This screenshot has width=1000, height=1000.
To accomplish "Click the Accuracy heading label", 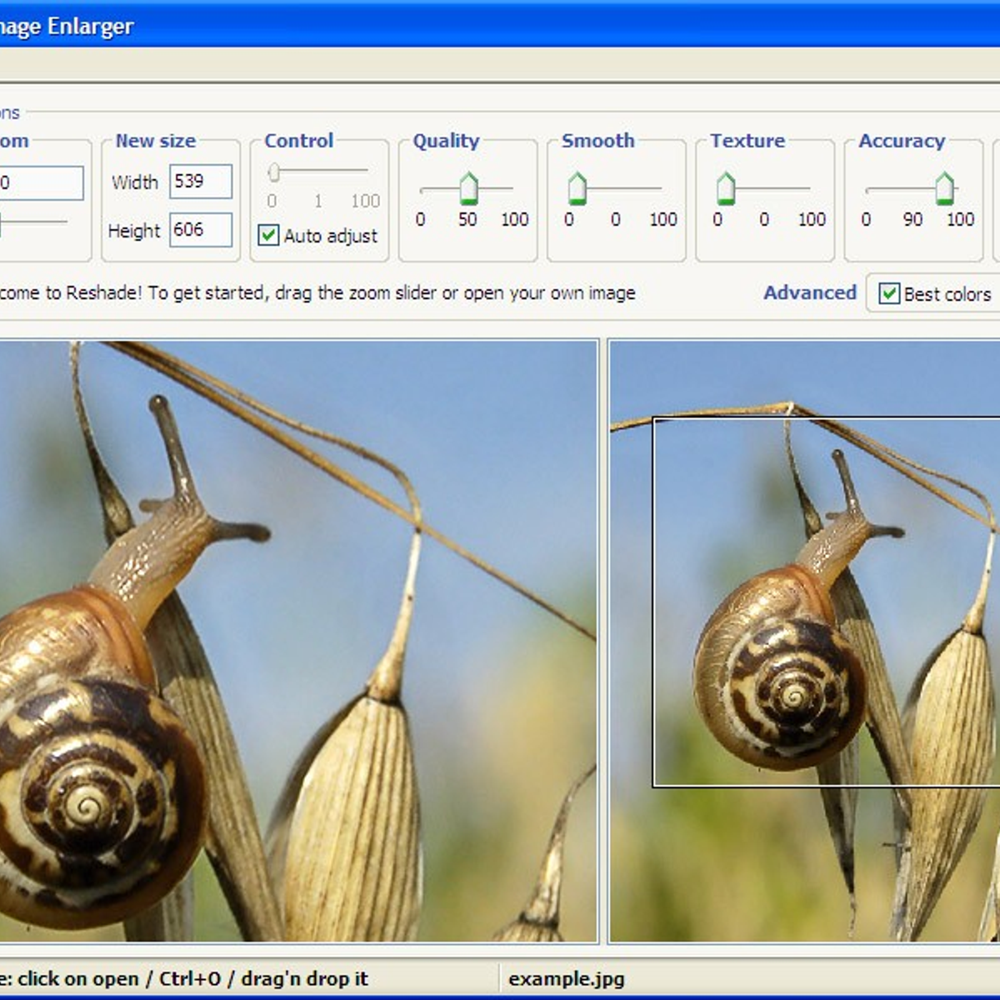I will [x=901, y=141].
